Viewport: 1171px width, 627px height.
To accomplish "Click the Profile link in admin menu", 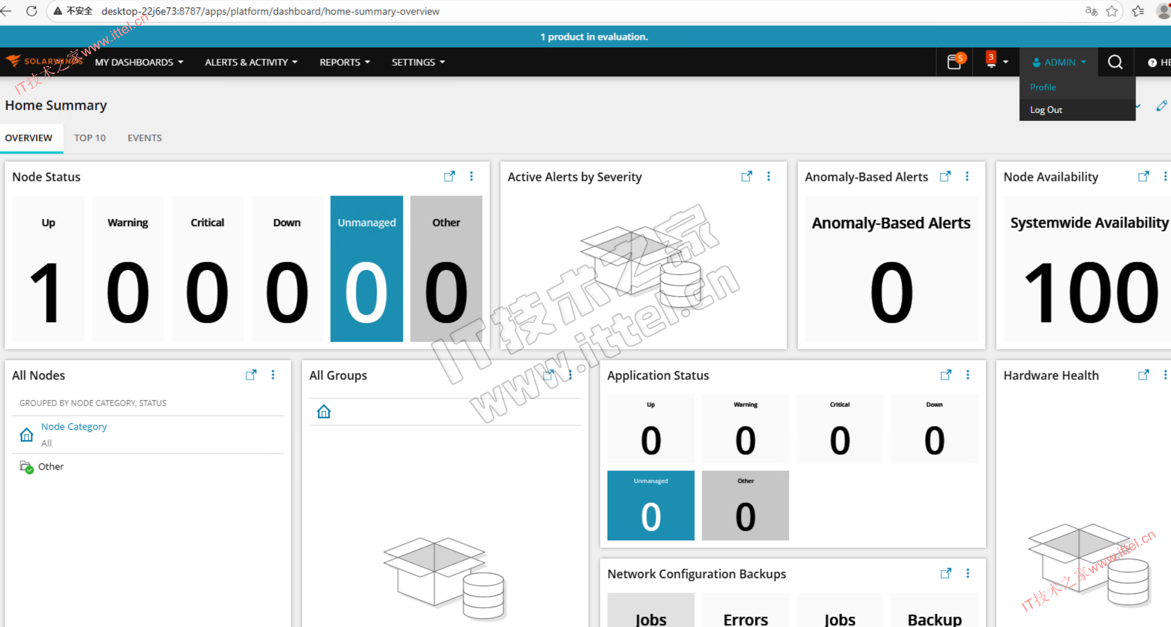I will [1043, 87].
